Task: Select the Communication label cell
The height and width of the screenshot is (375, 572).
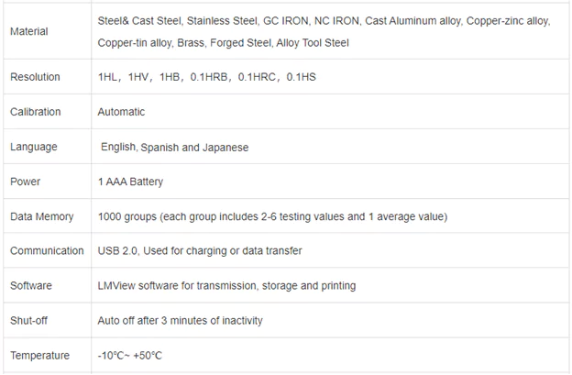Action: [47, 251]
